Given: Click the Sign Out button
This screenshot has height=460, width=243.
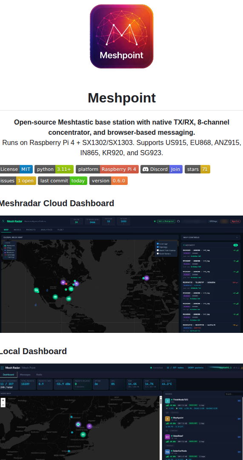Looking at the screenshot, I should click(235, 221).
